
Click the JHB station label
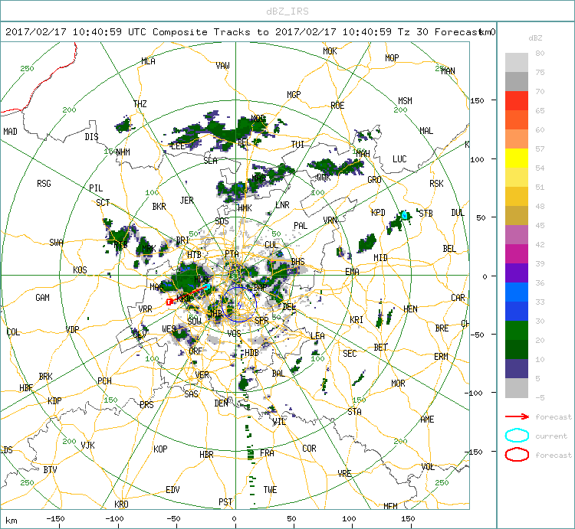tap(215, 313)
